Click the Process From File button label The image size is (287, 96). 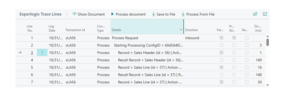tap(200, 14)
